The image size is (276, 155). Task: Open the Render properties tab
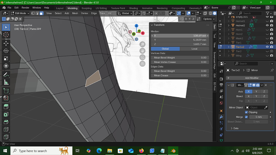click(x=221, y=79)
